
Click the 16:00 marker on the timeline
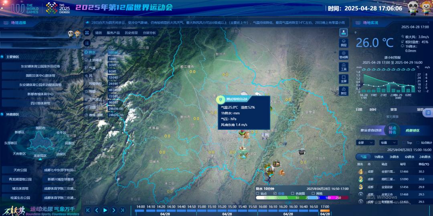(x=263, y=206)
